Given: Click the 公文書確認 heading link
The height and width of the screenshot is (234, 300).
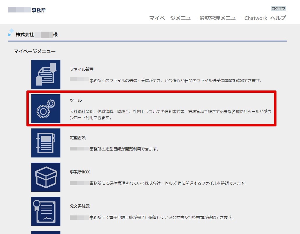Looking at the screenshot, I should [80, 206].
